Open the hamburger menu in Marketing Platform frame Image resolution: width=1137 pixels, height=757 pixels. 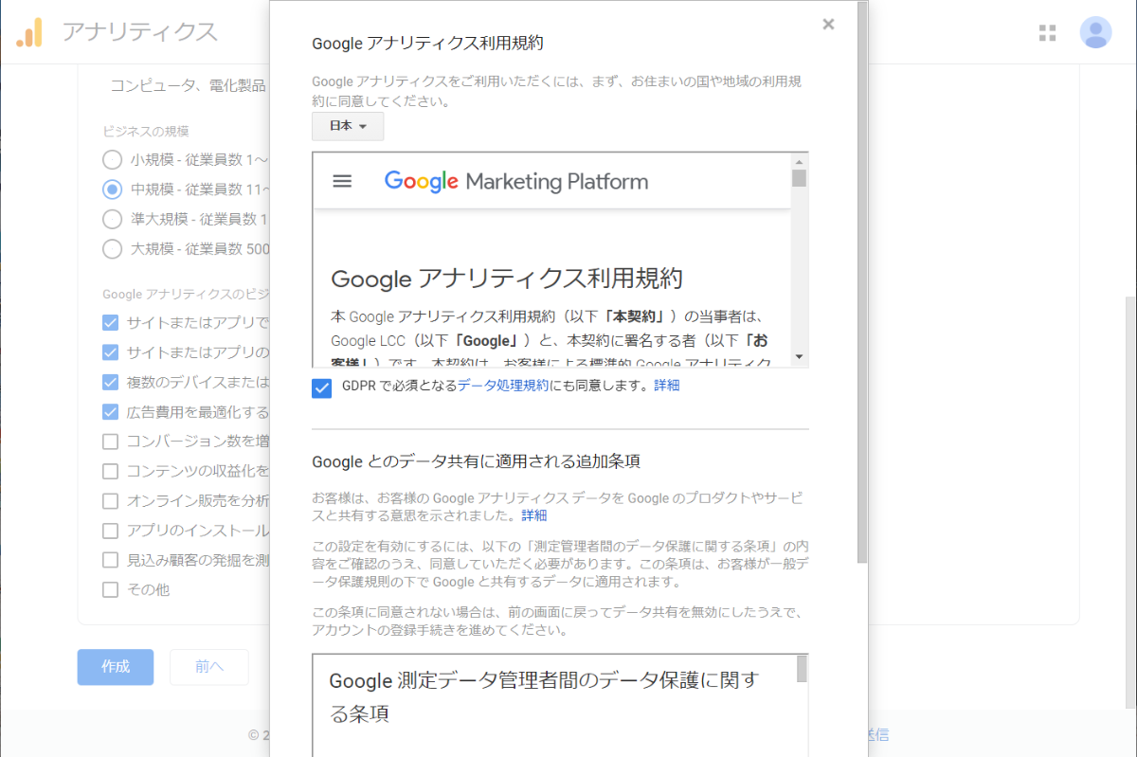(342, 181)
